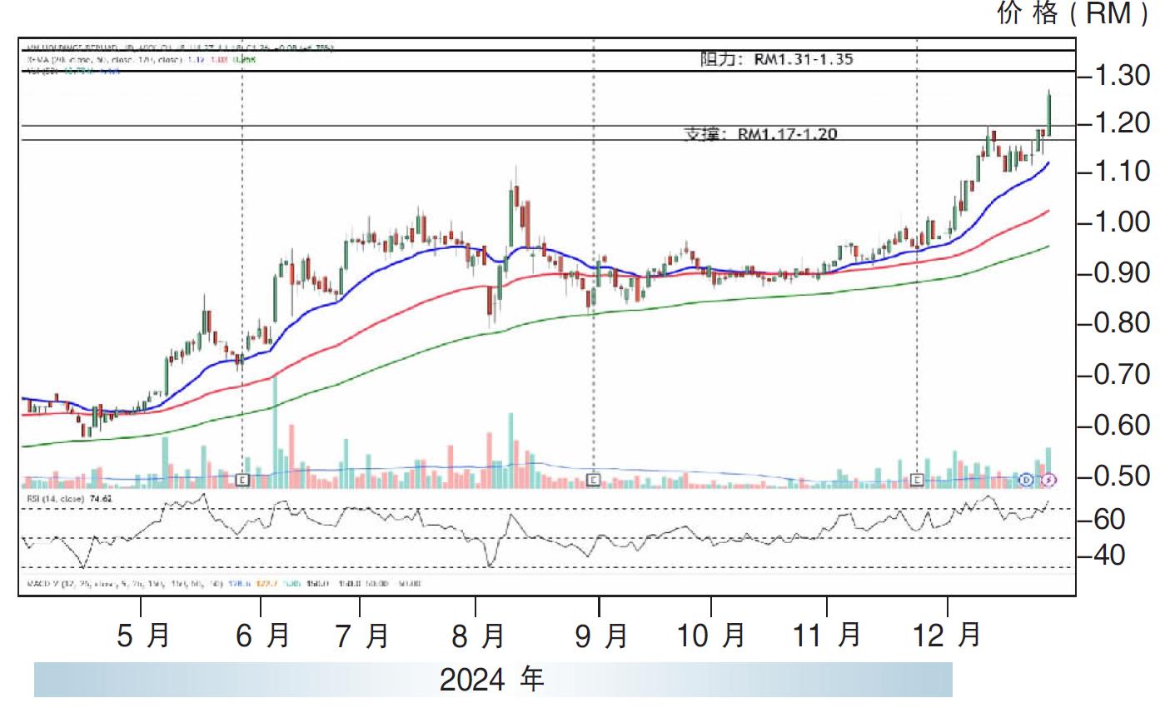This screenshot has width=1175, height=708.
Task: Click the 0.80 price axis label
Action: tap(1121, 323)
